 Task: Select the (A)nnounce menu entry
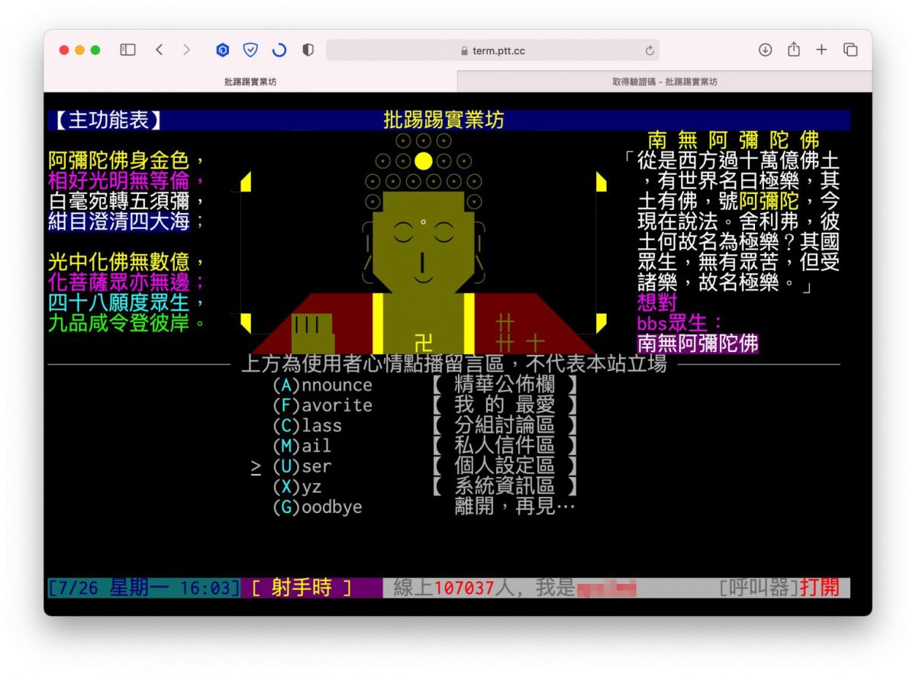(x=323, y=385)
